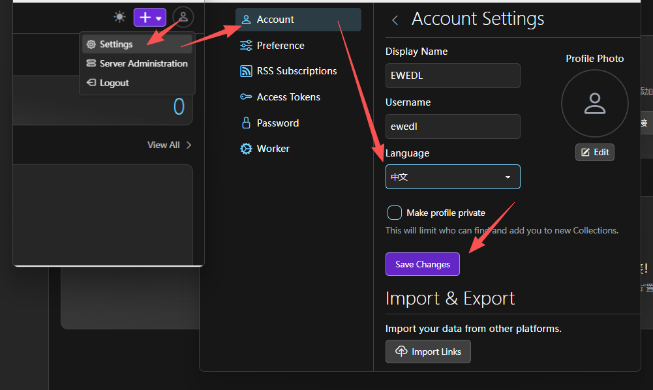Click the user profile avatar icon
This screenshot has width=653, height=390.
click(183, 17)
